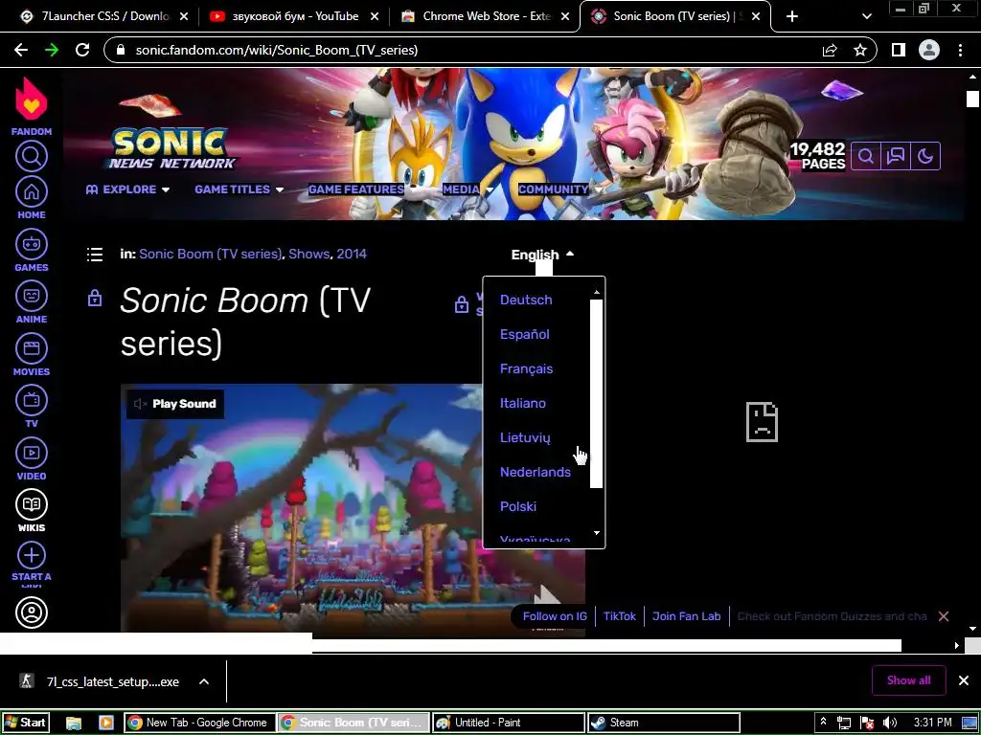The image size is (981, 735).
Task: Select Deutsch from language list
Action: 526,300
